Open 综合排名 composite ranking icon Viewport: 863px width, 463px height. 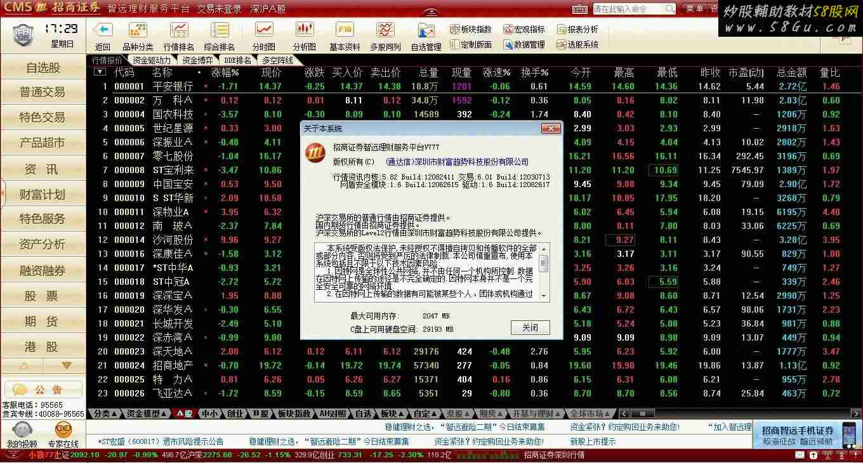click(220, 30)
